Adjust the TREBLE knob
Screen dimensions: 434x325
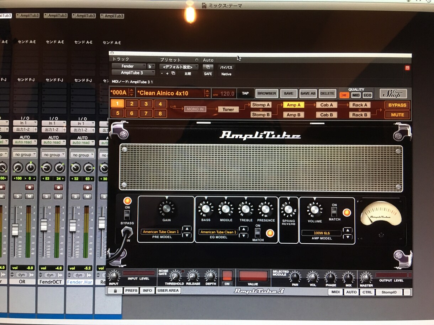coord(246,209)
